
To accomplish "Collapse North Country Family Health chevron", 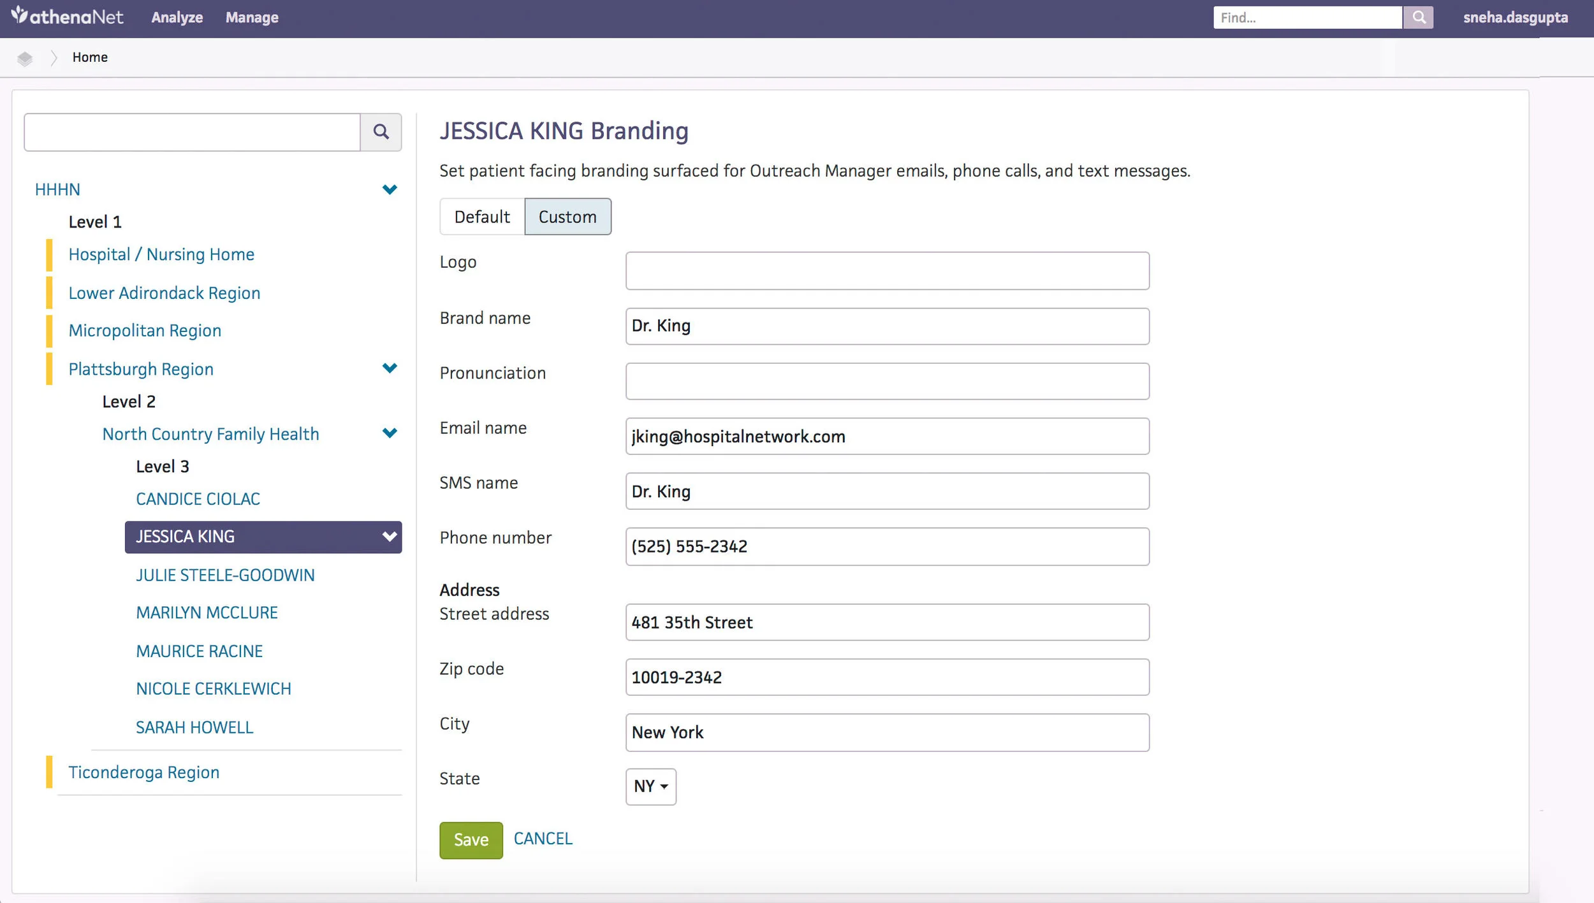I will click(390, 433).
